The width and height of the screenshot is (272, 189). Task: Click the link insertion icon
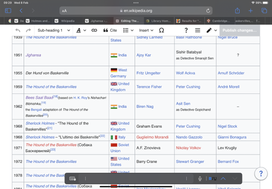point(94,30)
